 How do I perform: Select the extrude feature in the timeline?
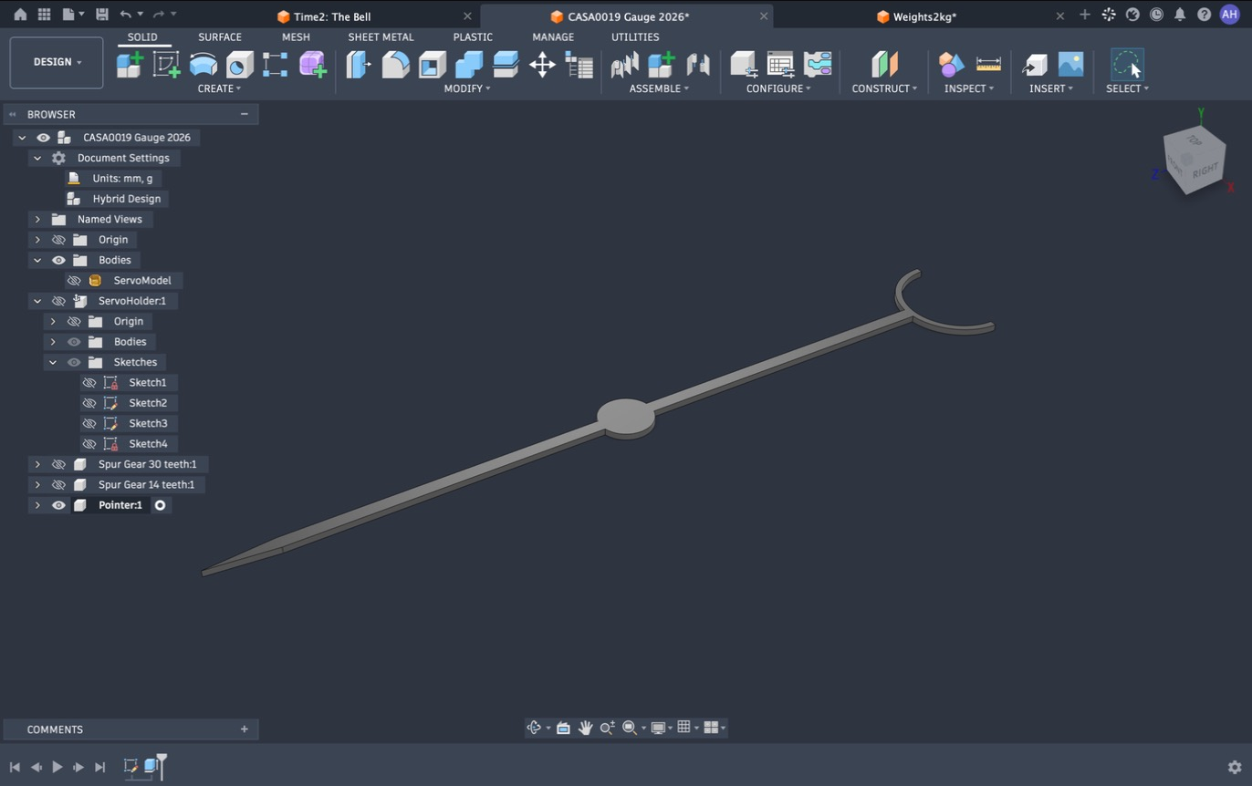tap(151, 767)
